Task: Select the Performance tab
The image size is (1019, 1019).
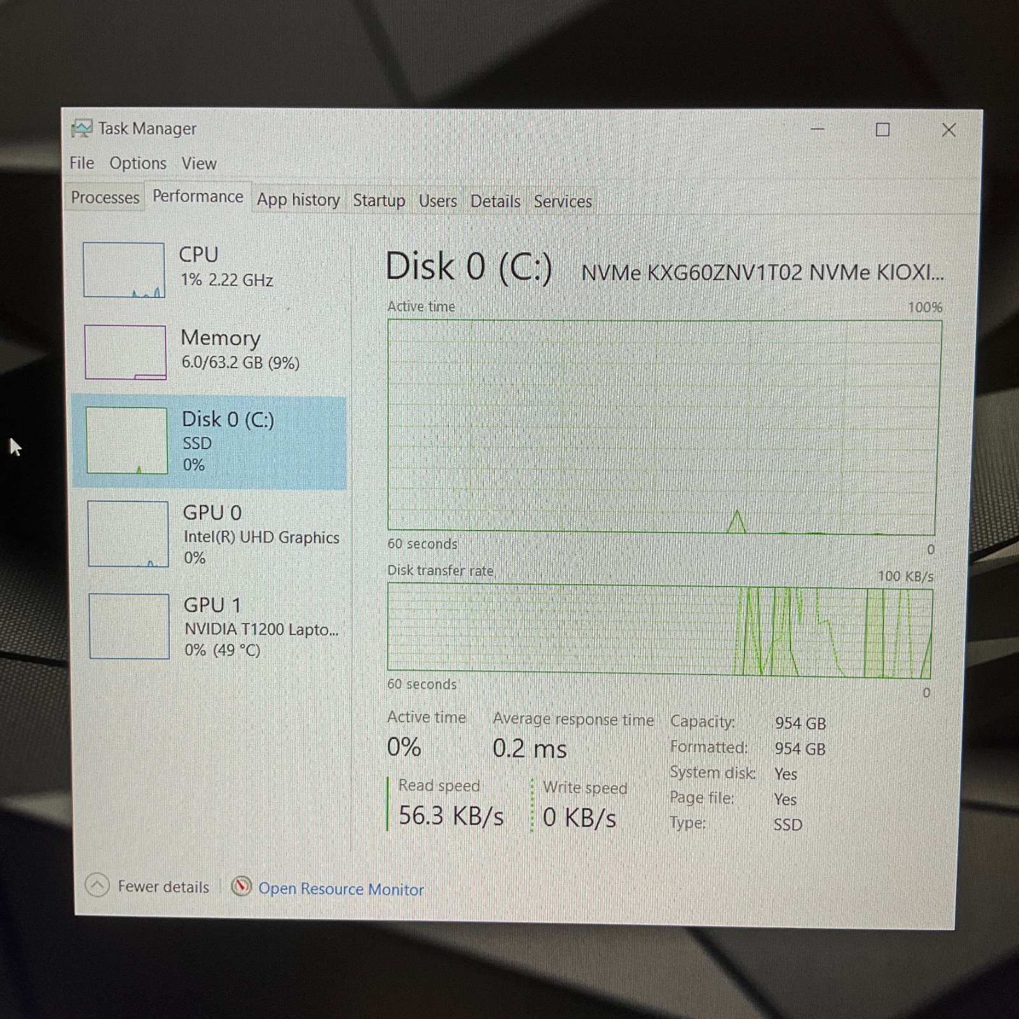Action: (x=198, y=196)
